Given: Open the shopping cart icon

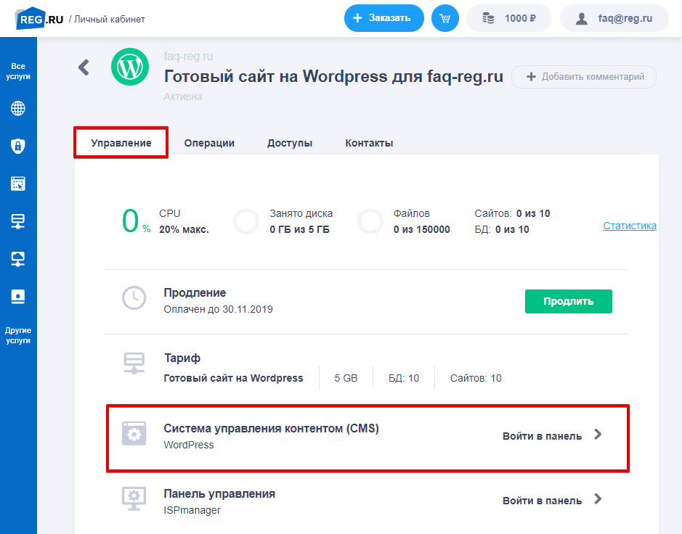Looking at the screenshot, I should click(x=444, y=17).
